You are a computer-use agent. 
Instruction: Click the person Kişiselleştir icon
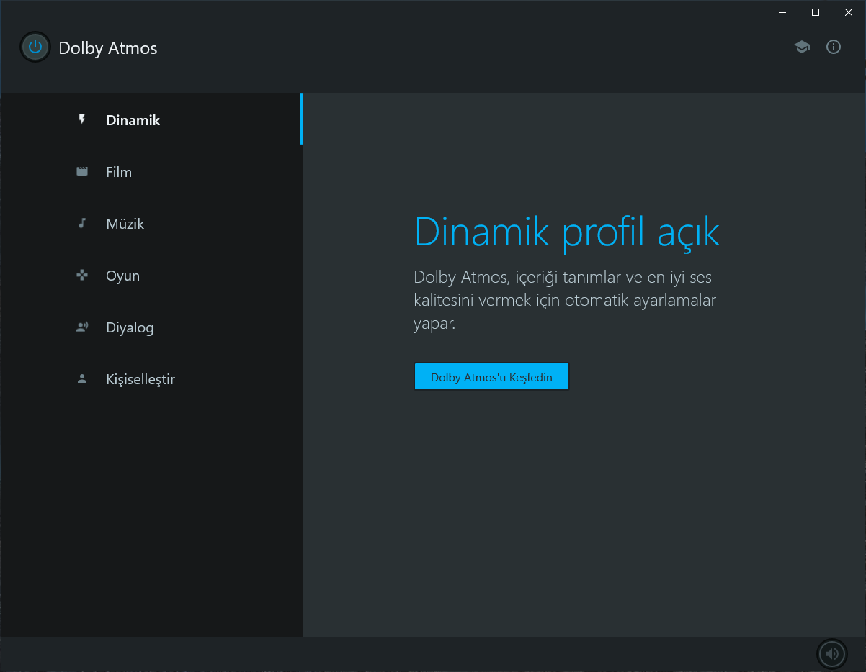82,379
